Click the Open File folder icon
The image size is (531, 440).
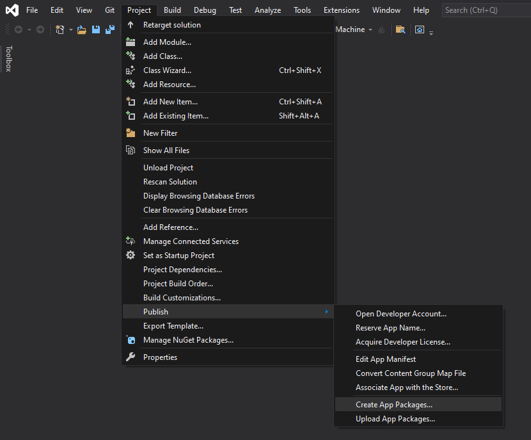pyautogui.click(x=82, y=29)
